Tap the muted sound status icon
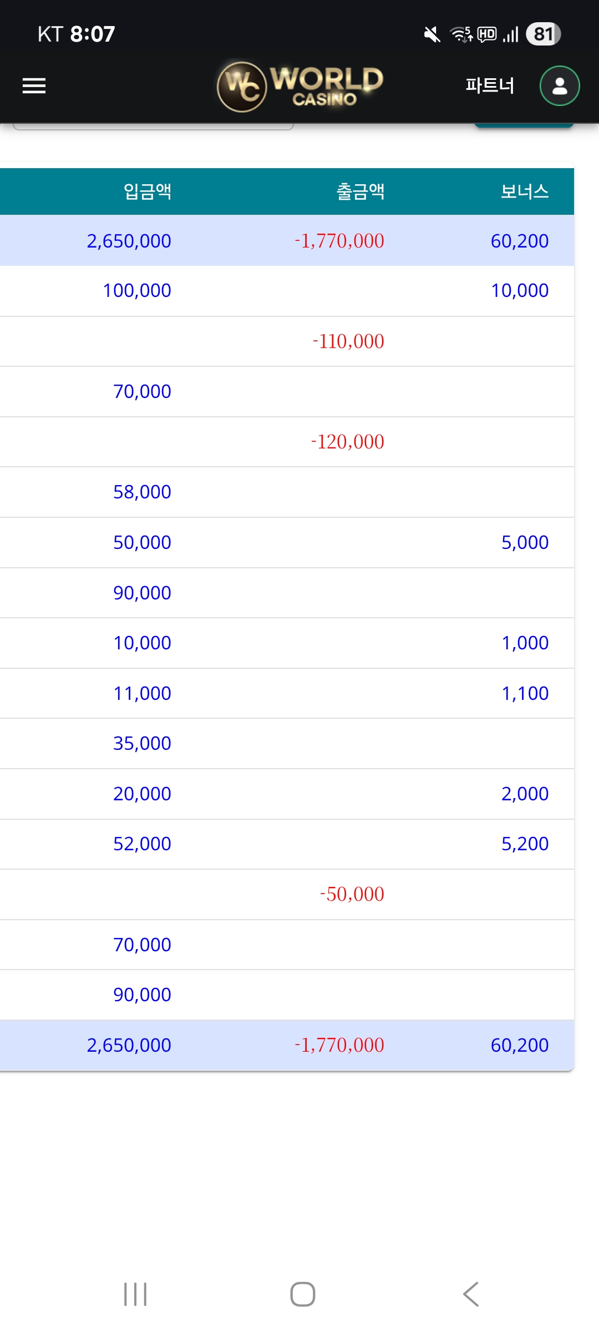Image resolution: width=599 pixels, height=1332 pixels. (x=432, y=34)
